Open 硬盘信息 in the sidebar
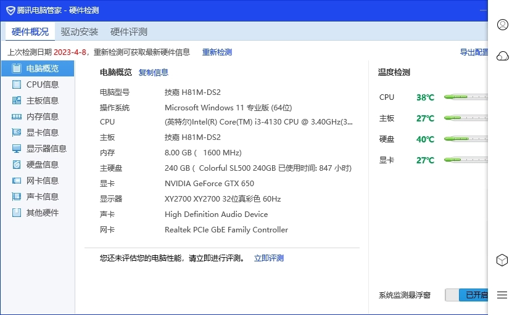The image size is (512, 315). pos(38,165)
